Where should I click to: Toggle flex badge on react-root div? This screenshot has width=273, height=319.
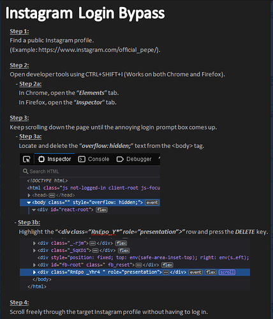[102, 210]
